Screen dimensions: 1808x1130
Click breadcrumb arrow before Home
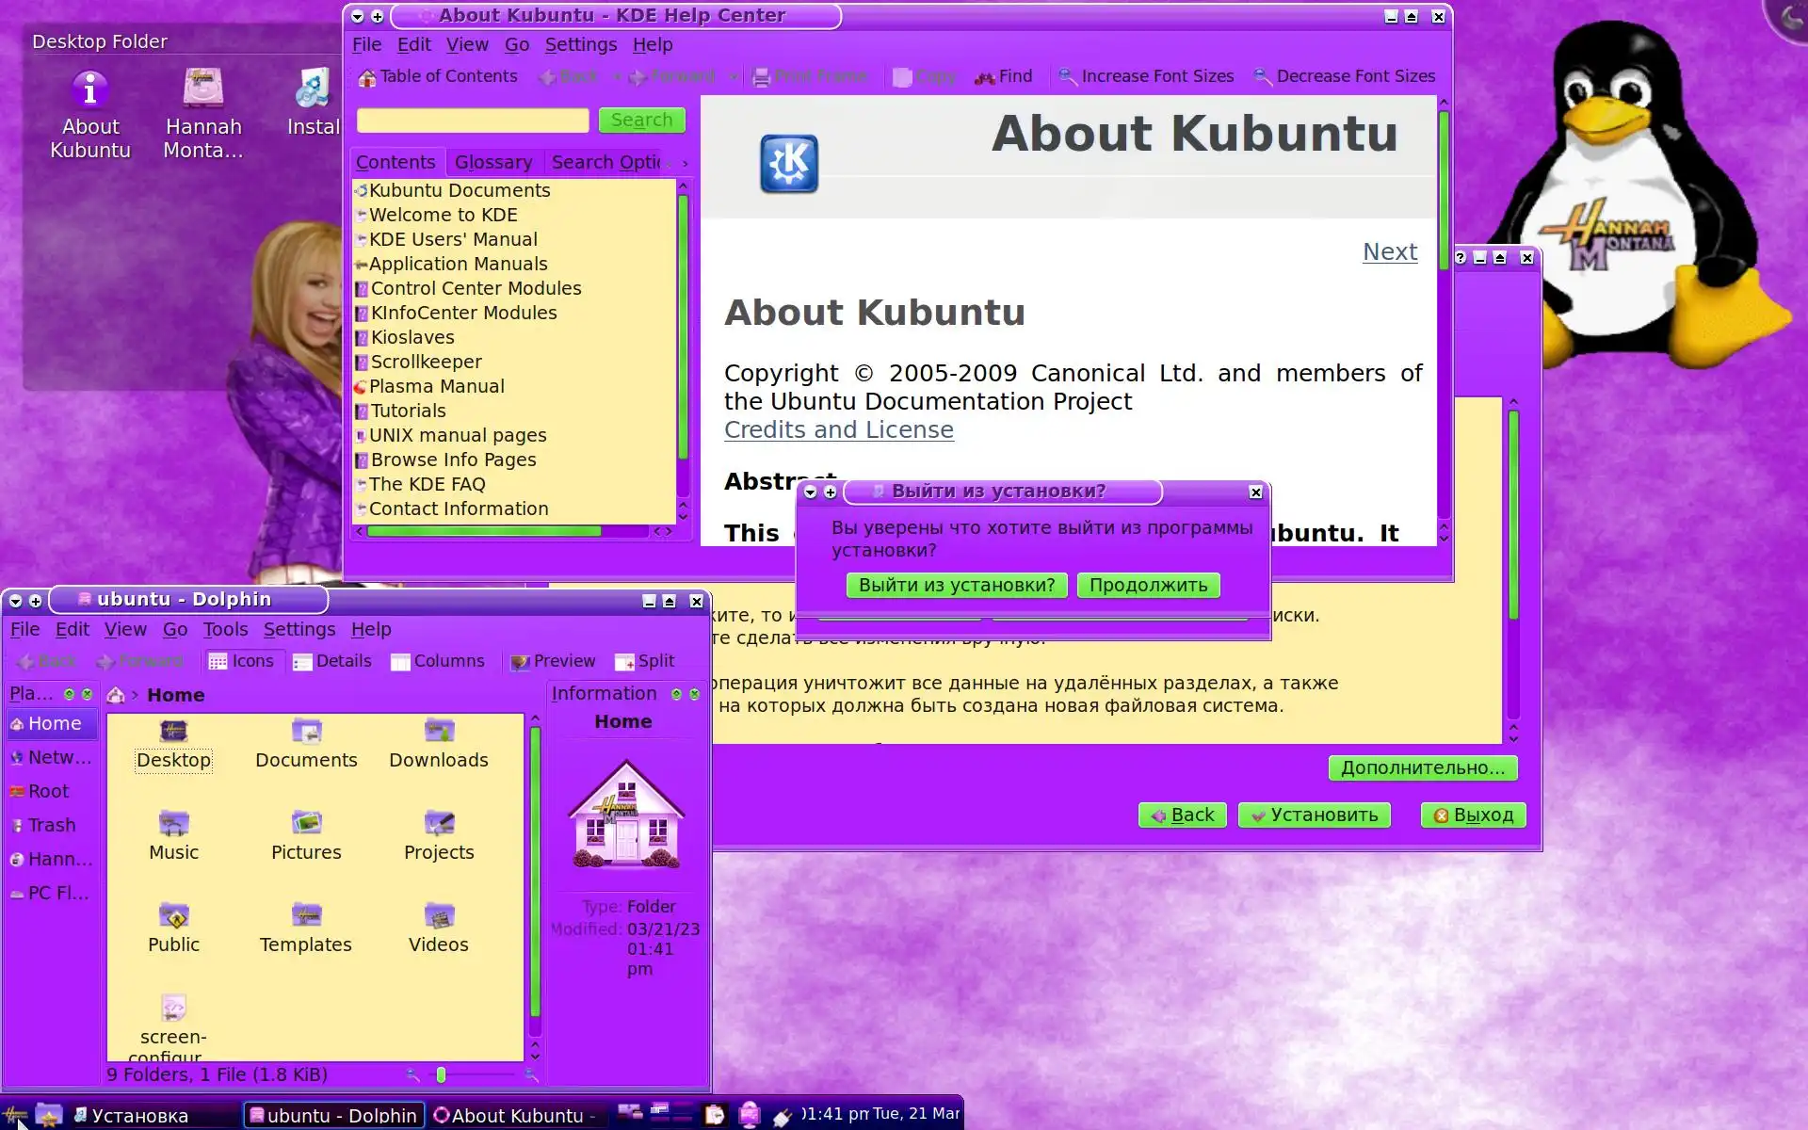tap(135, 695)
